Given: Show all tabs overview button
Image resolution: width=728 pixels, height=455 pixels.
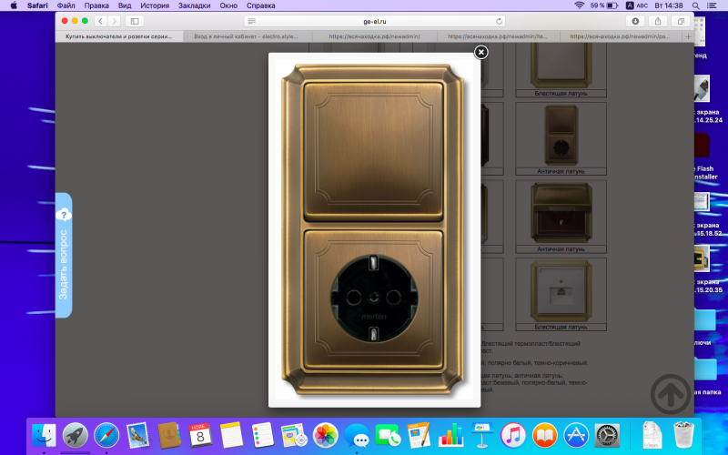Looking at the screenshot, I should coord(680,21).
